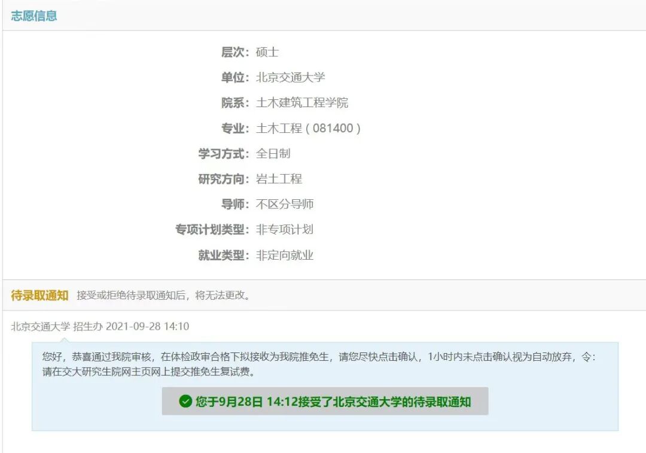
Task: Click the 学习方式 field label
Action: (224, 153)
